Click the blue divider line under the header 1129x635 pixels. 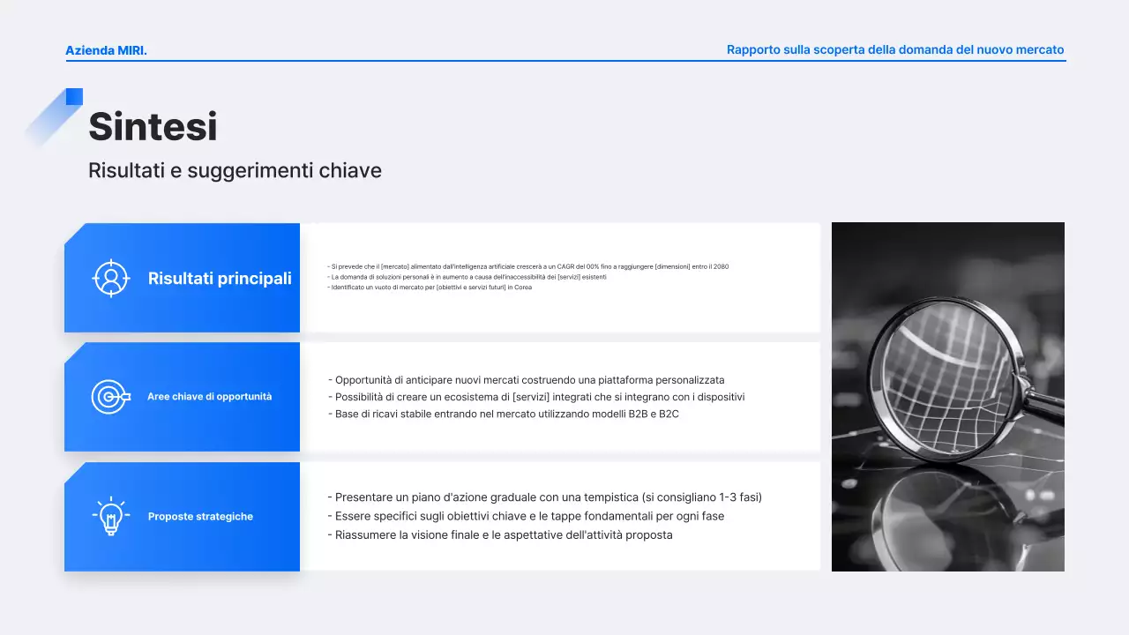click(x=564, y=62)
